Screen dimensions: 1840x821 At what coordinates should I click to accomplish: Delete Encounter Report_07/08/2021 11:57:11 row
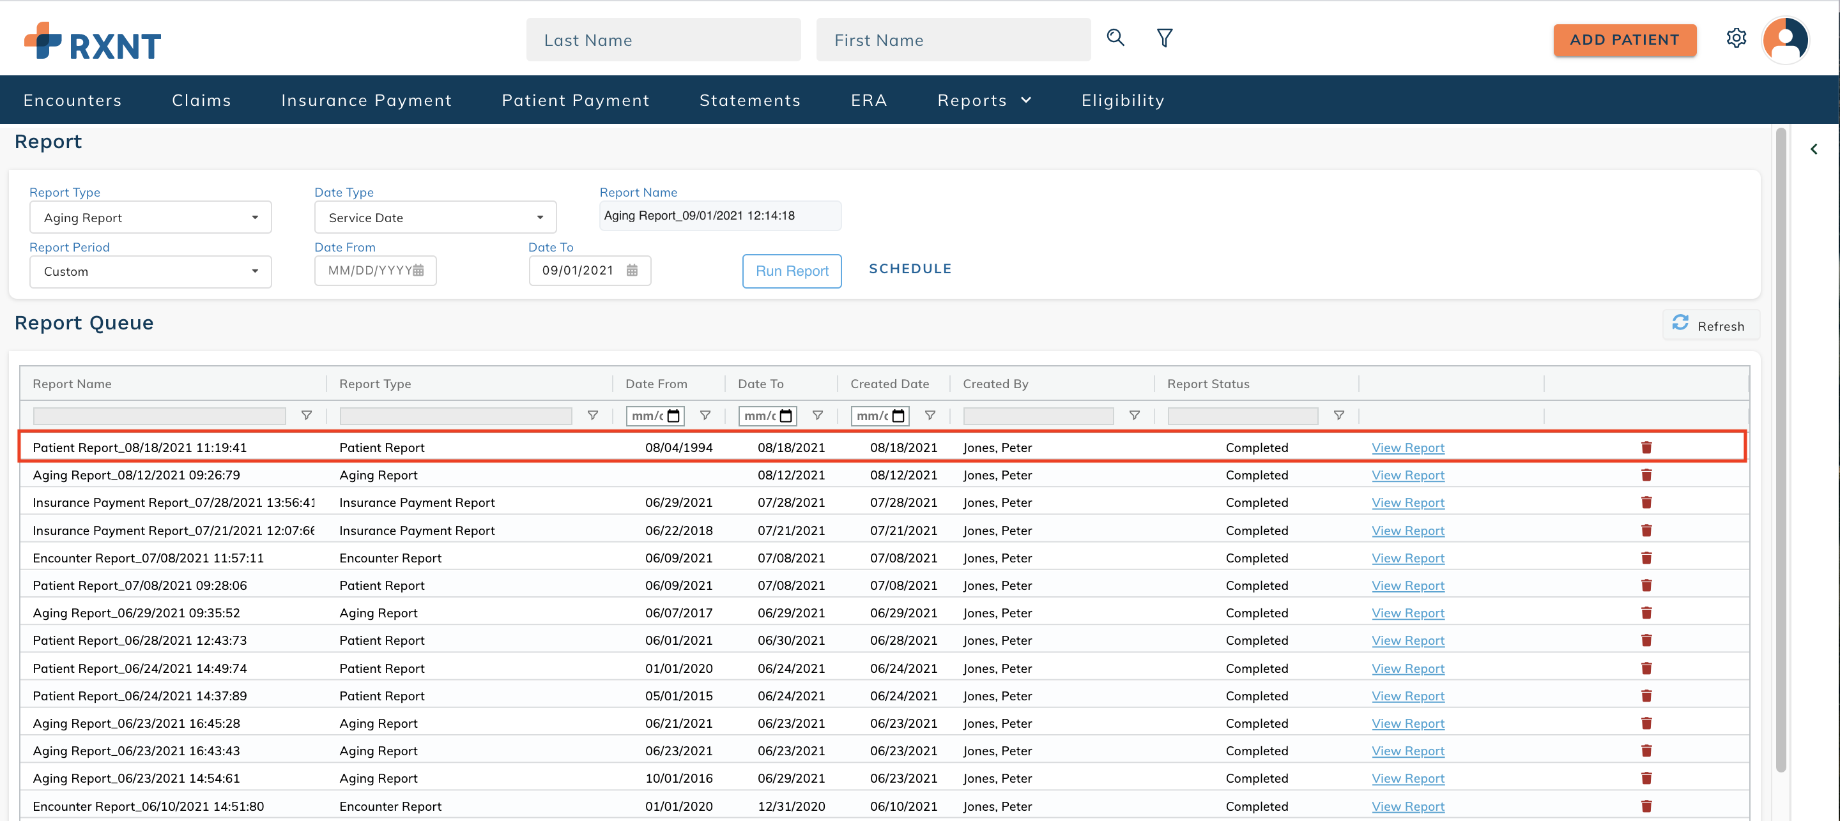[x=1646, y=557]
